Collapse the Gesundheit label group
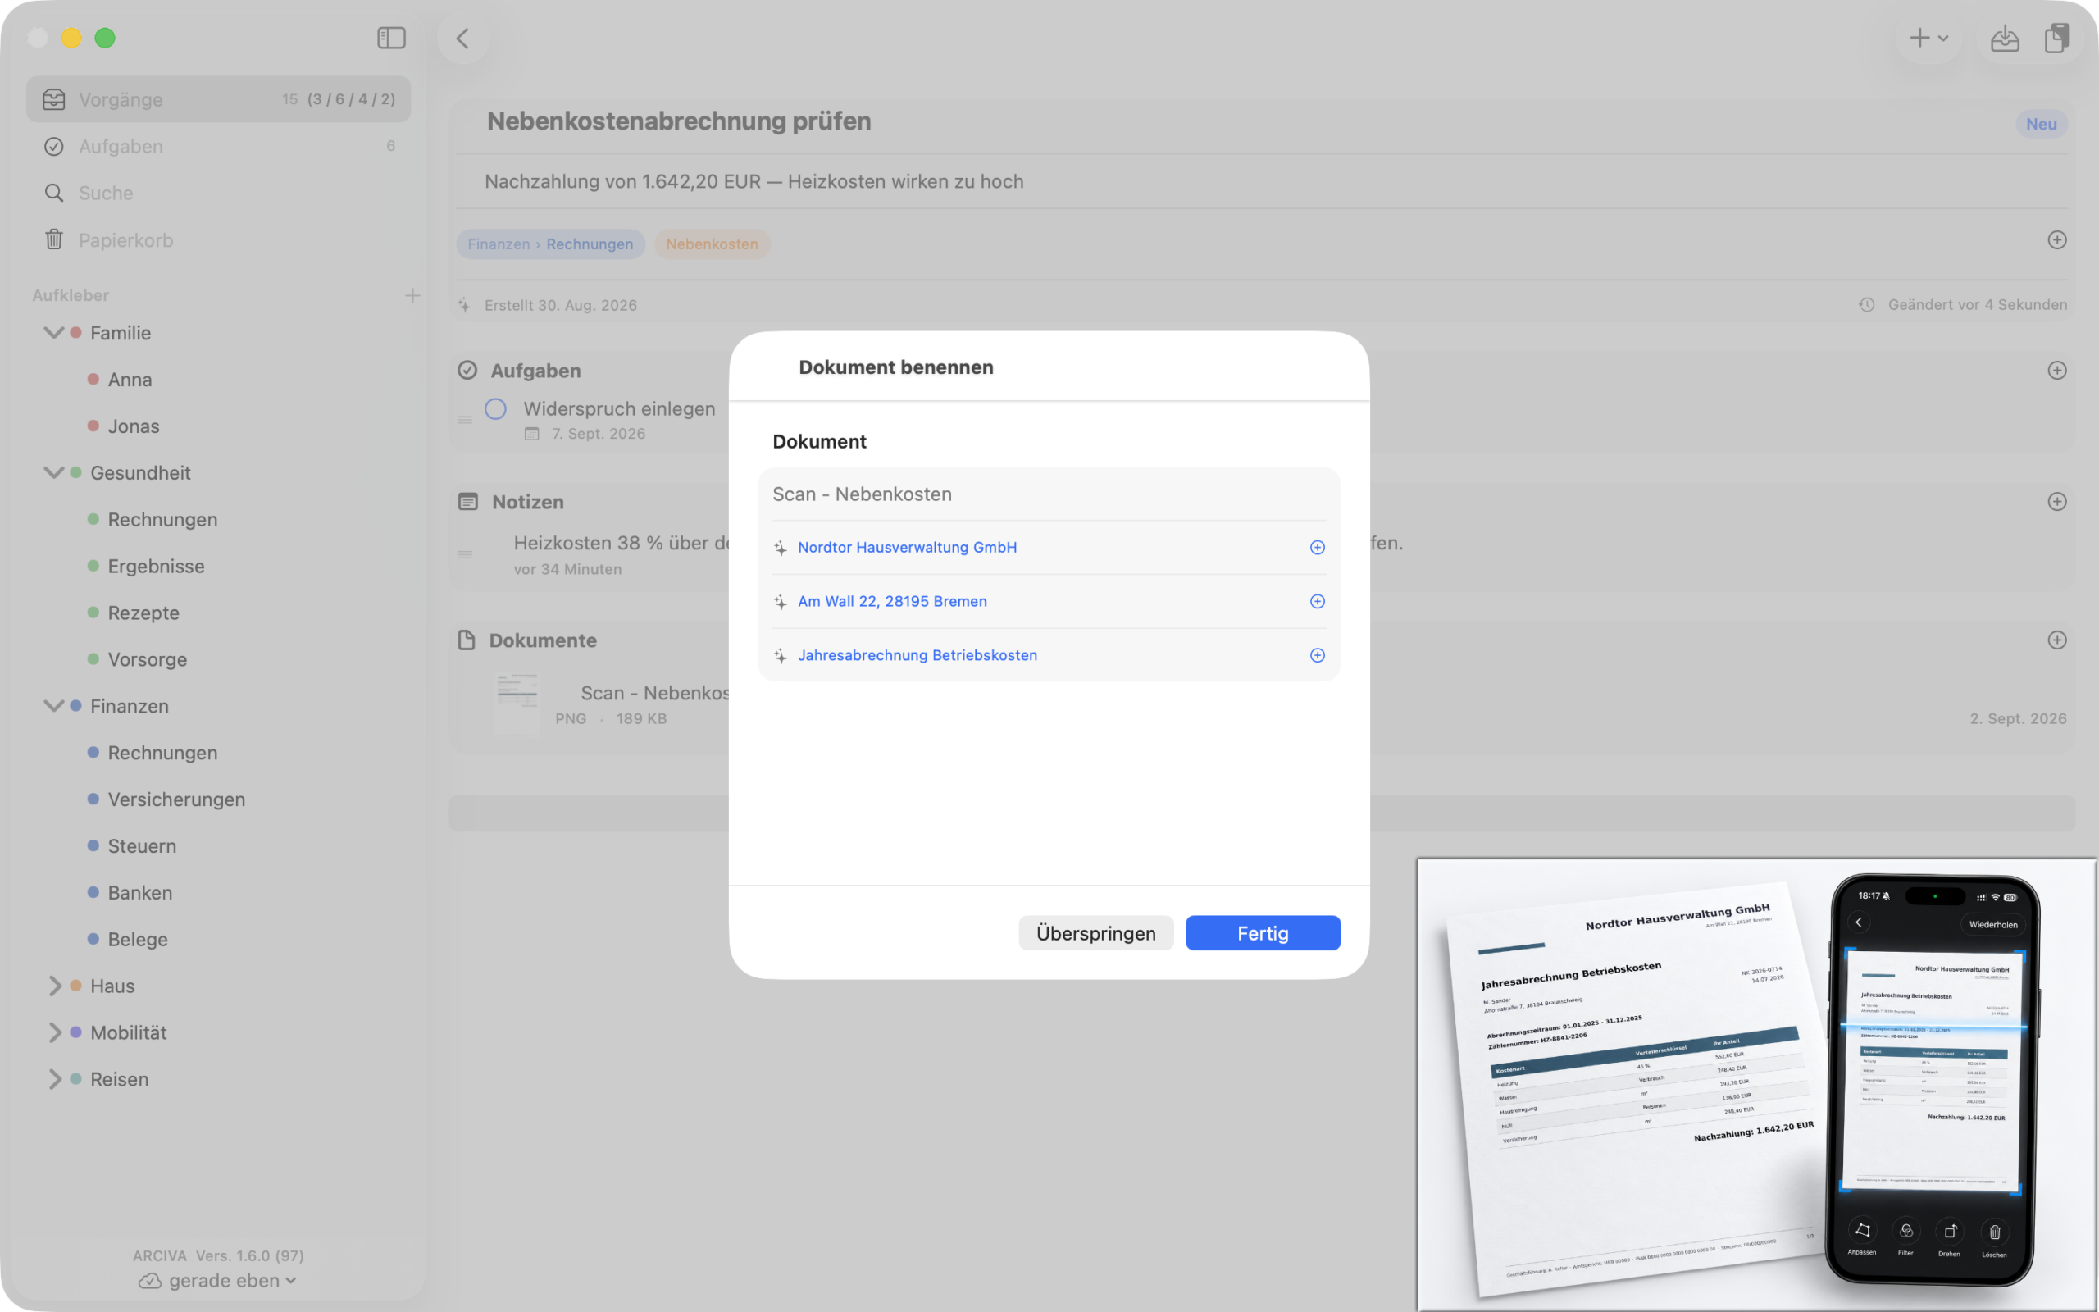 click(54, 473)
